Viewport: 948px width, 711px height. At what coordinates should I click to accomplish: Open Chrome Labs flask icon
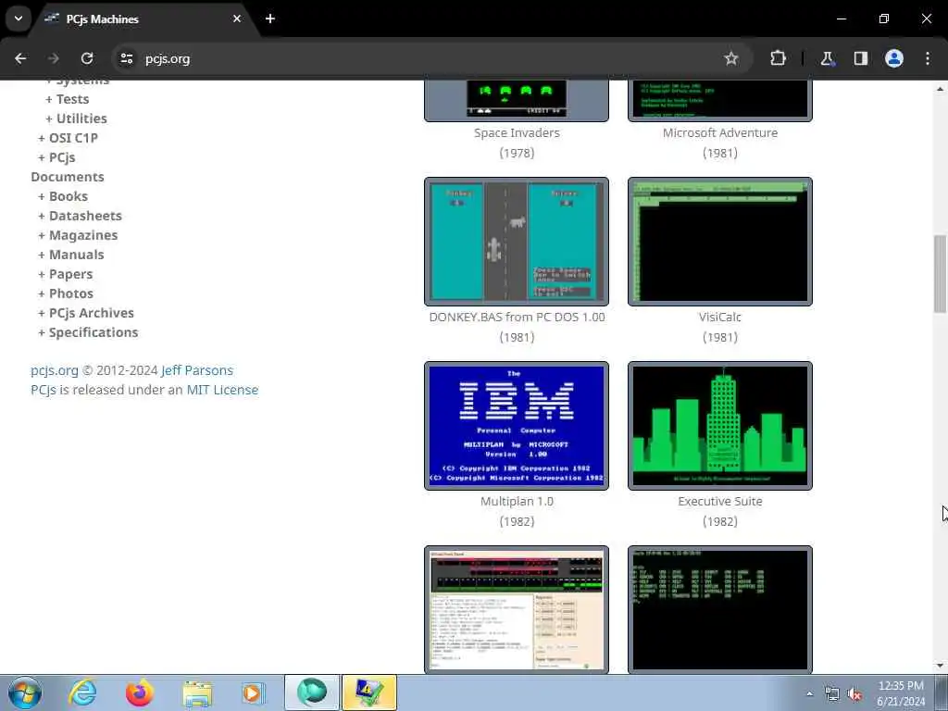click(827, 58)
